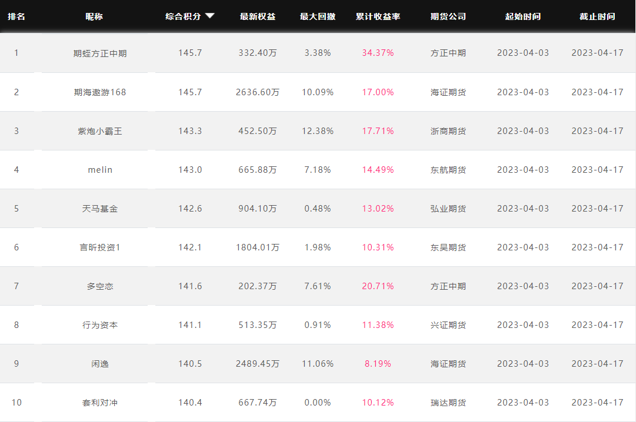Sort by 综合积分 descending arrow
This screenshot has height=422, width=636.
coord(209,16)
